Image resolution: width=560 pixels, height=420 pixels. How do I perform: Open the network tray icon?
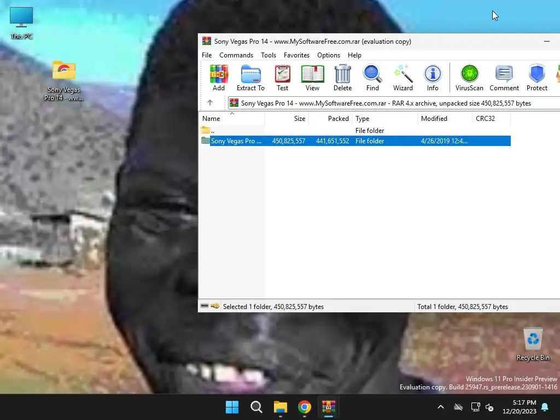point(475,407)
